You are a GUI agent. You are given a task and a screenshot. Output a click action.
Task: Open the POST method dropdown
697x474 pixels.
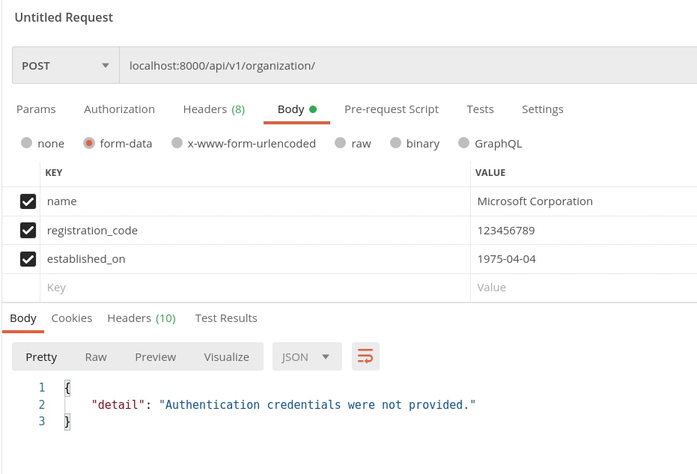click(x=66, y=66)
